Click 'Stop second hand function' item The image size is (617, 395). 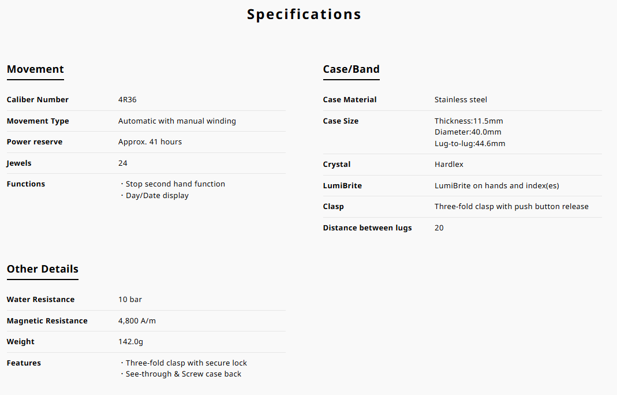point(175,184)
